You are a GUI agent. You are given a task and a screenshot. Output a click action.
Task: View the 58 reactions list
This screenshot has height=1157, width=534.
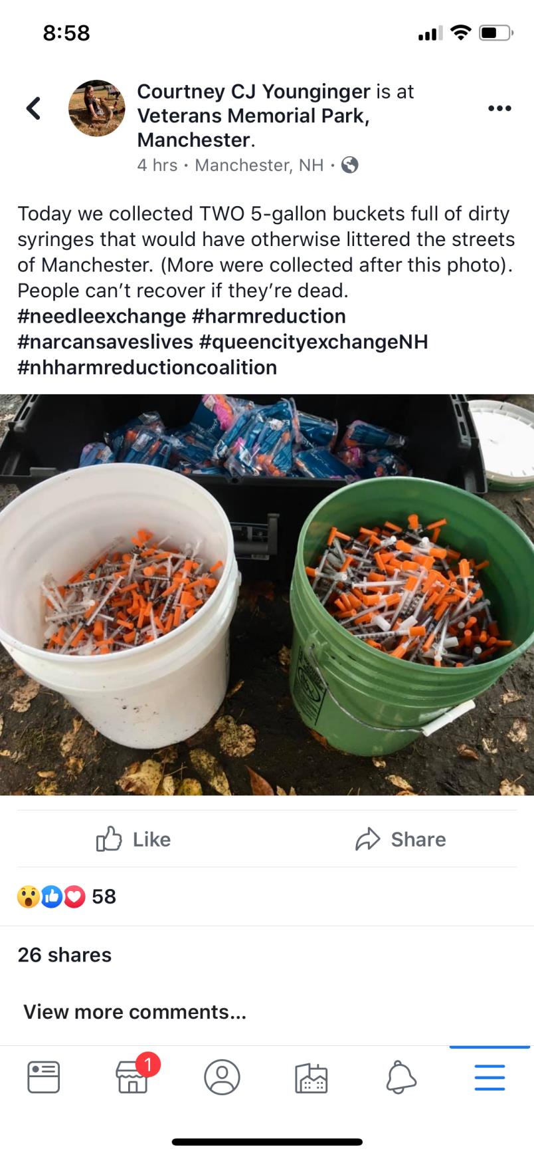pyautogui.click(x=66, y=896)
